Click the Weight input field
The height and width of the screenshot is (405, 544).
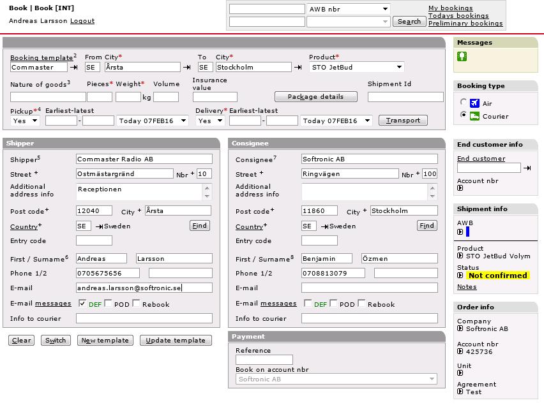(128, 97)
